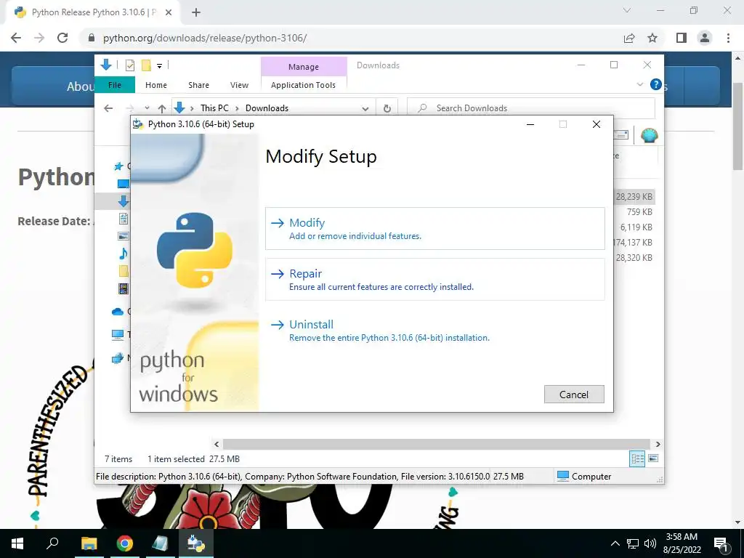The height and width of the screenshot is (558, 744).
Task: Choose Uninstall to remove Python 3.10.6
Action: click(x=434, y=331)
